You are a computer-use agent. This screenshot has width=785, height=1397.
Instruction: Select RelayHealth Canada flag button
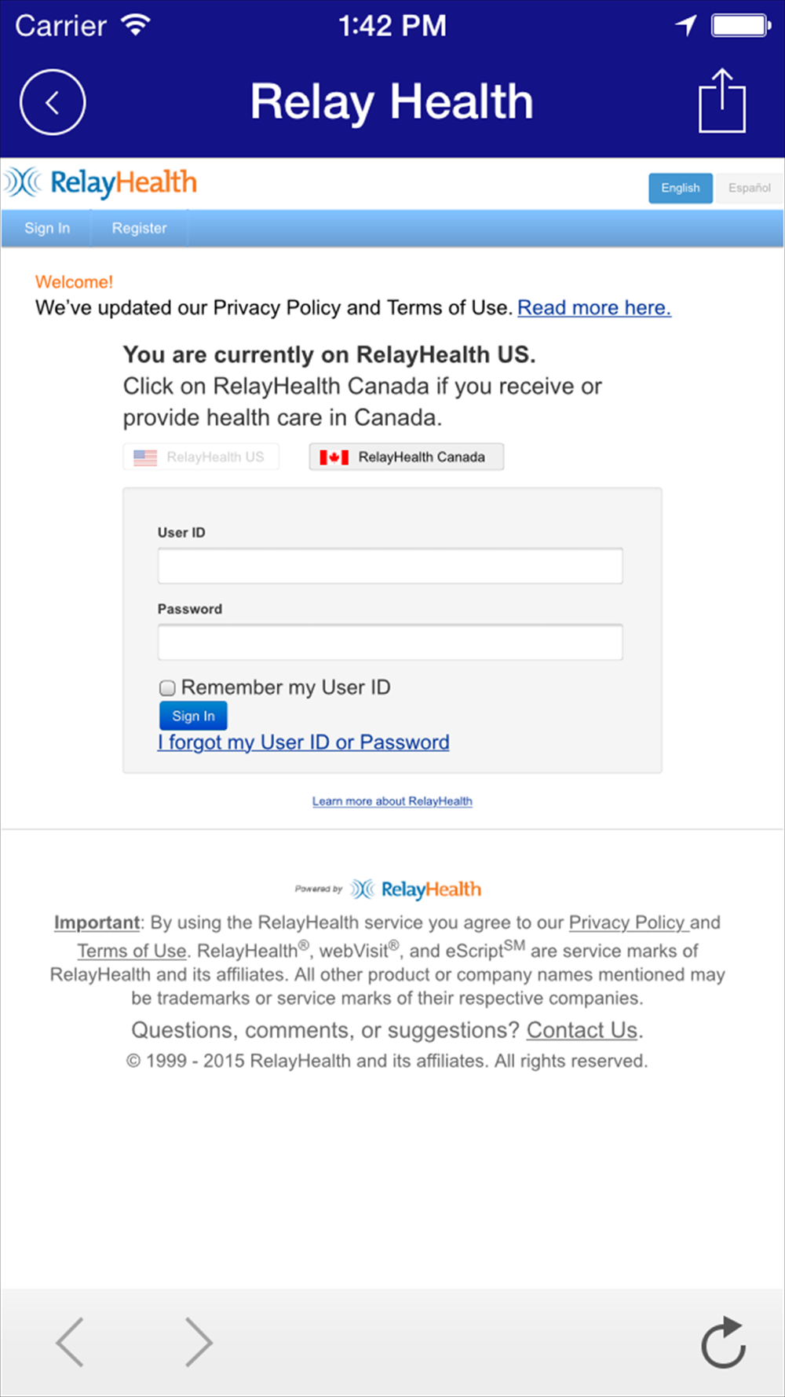(x=406, y=457)
